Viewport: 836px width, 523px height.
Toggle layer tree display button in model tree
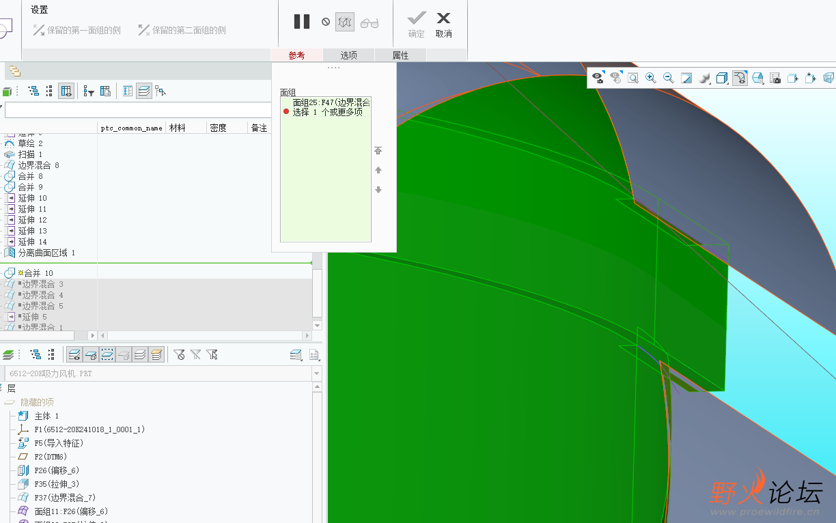144,91
